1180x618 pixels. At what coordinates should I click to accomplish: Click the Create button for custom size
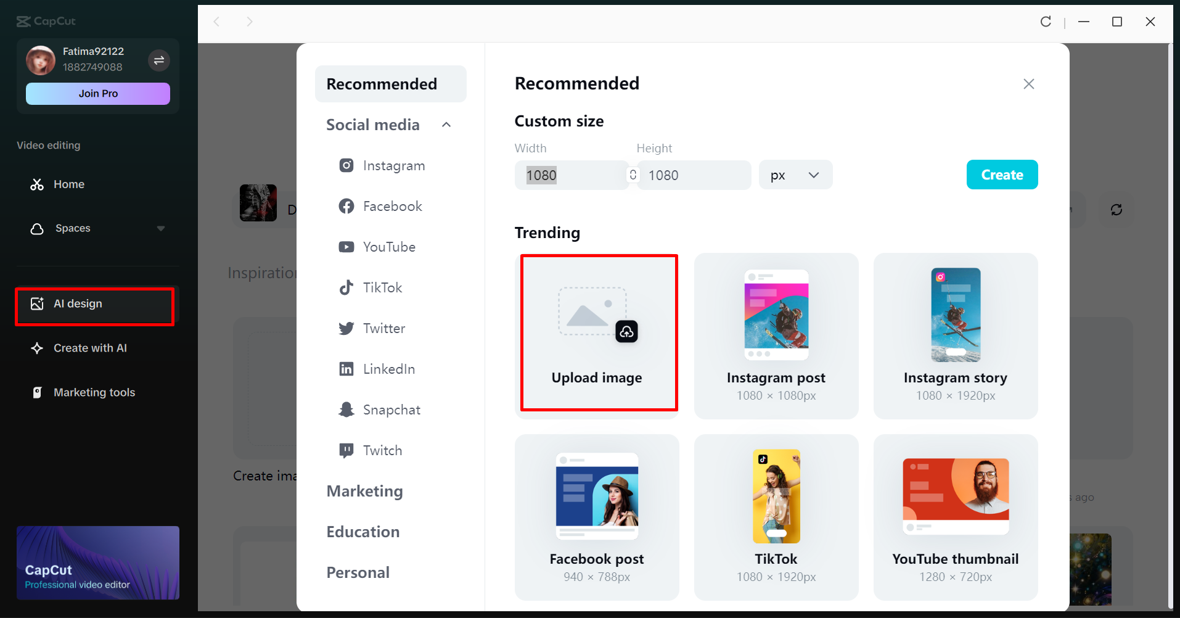pos(1001,175)
